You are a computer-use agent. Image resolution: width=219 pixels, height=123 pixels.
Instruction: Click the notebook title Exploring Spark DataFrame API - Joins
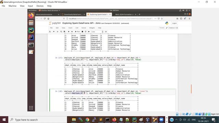[x=81, y=23]
